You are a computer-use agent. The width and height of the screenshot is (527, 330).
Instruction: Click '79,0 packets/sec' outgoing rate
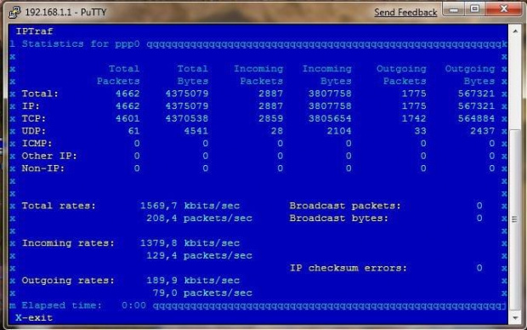(x=202, y=293)
